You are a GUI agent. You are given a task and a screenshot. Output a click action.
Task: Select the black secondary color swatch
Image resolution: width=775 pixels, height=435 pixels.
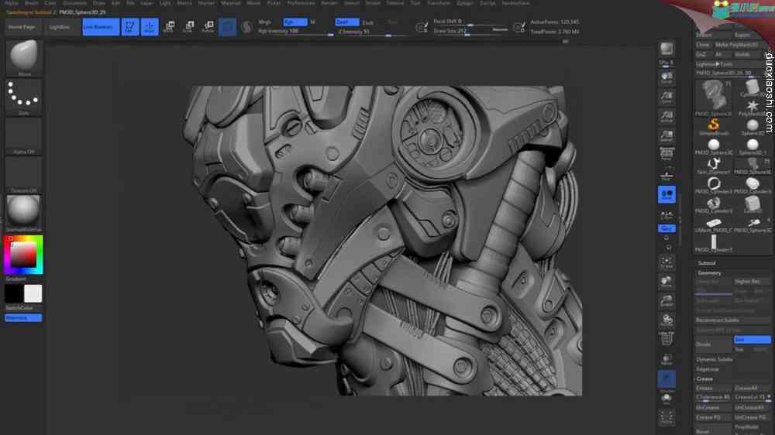[14, 293]
